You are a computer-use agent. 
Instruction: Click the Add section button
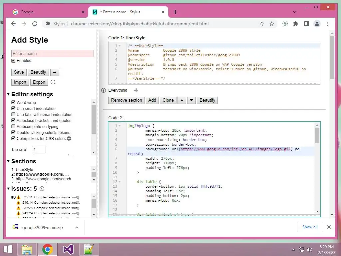[152, 100]
